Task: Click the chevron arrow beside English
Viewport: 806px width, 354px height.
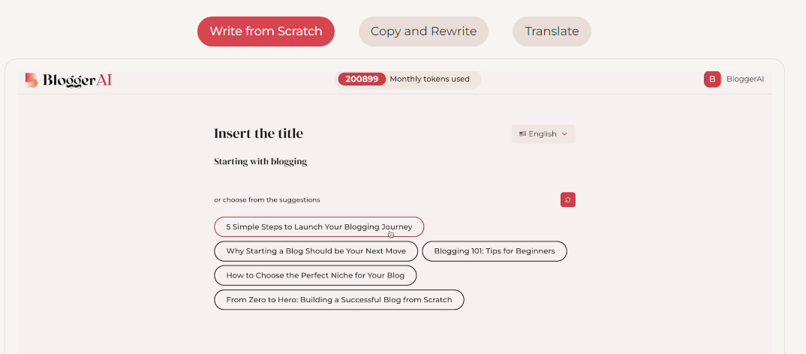Action: point(564,134)
